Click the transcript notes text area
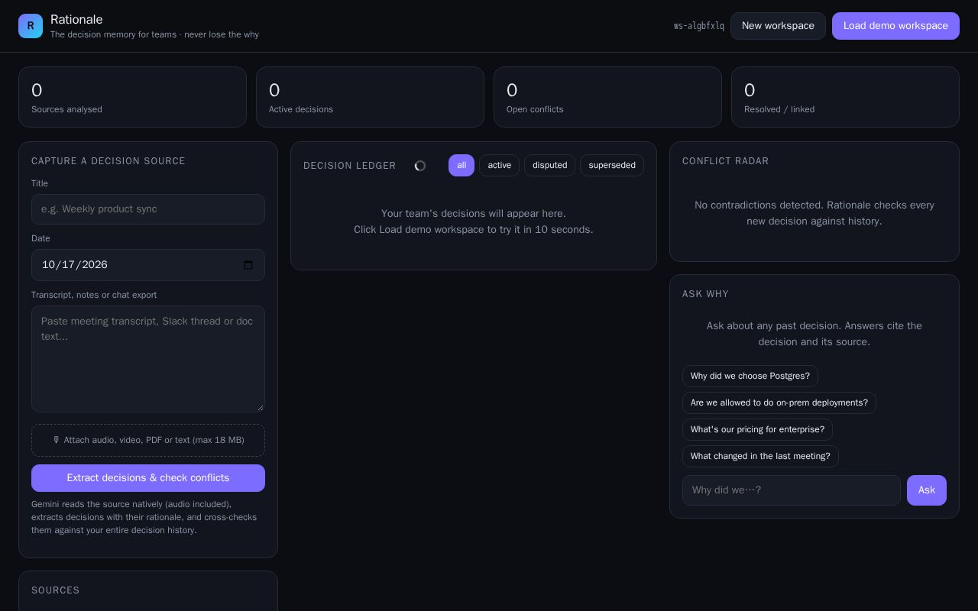This screenshot has height=611, width=978. click(x=148, y=359)
